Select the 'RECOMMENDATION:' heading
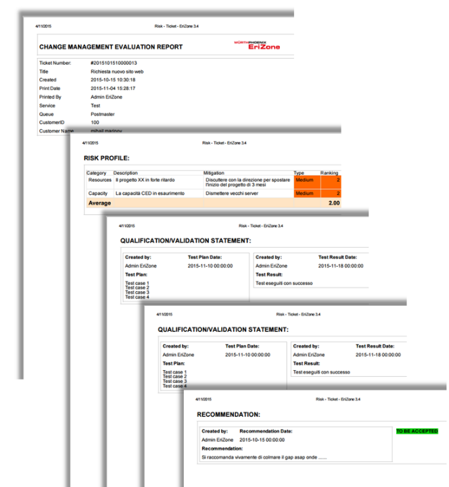 pyautogui.click(x=229, y=415)
